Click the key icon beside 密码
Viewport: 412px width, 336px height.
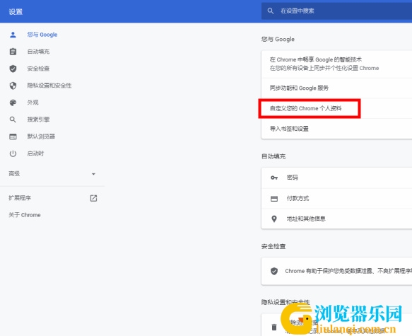click(x=274, y=178)
